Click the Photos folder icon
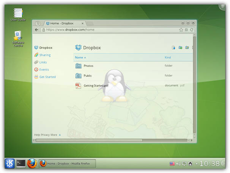230x173 pixels. pyautogui.click(x=79, y=66)
